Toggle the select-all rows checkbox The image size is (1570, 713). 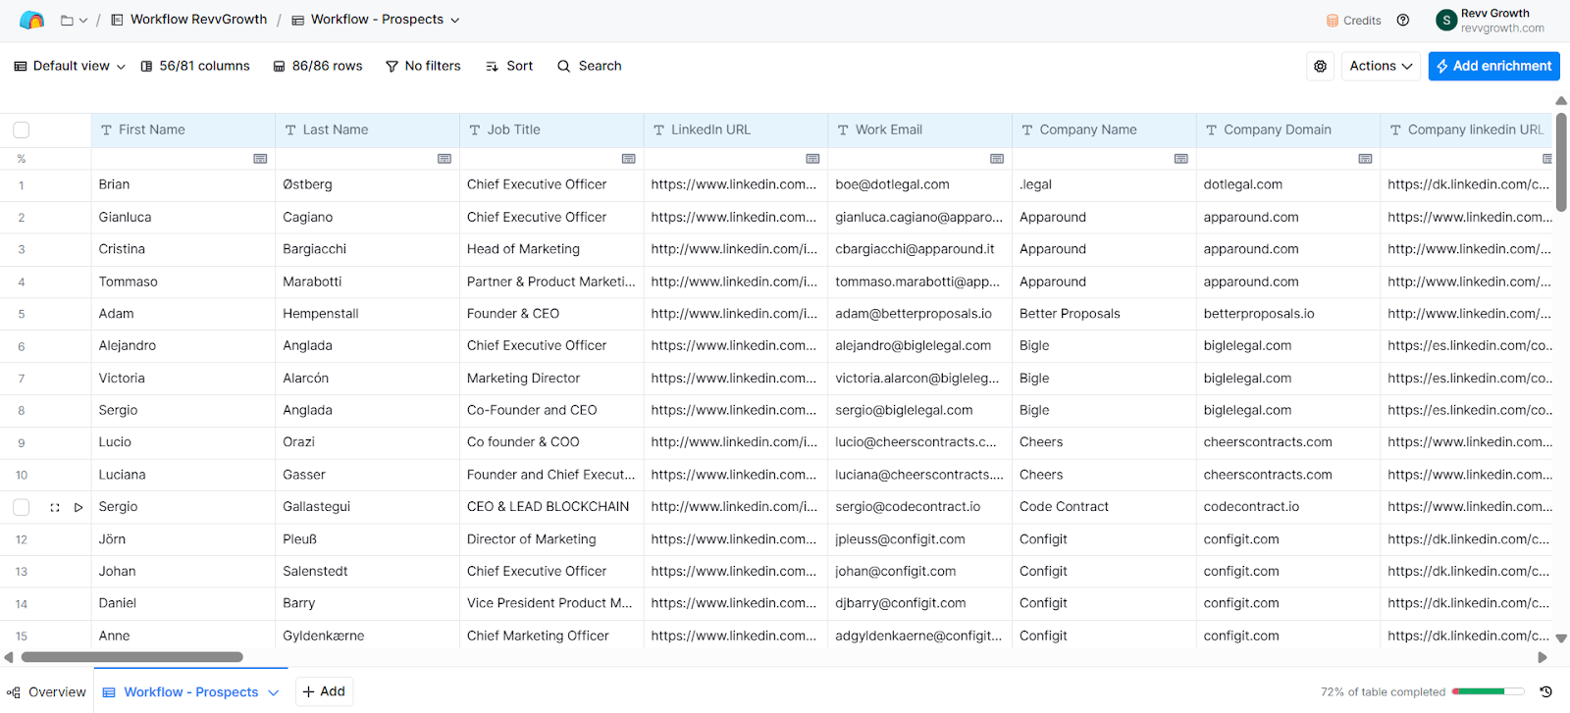(x=22, y=129)
